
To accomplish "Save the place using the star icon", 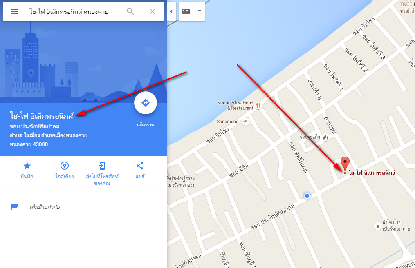I will 27,166.
